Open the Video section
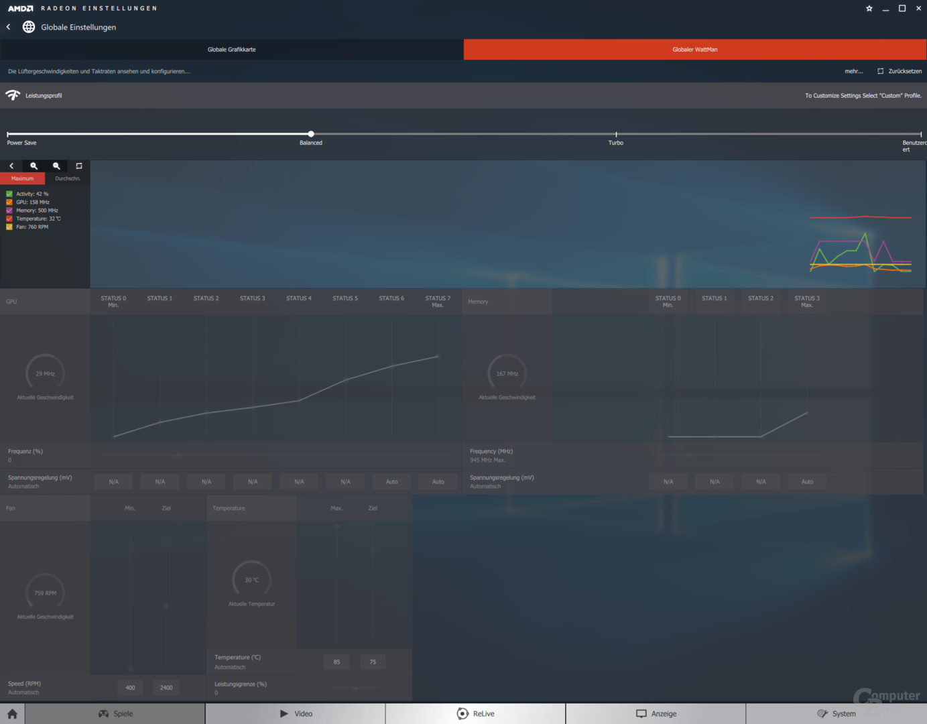The image size is (927, 724). pyautogui.click(x=296, y=714)
